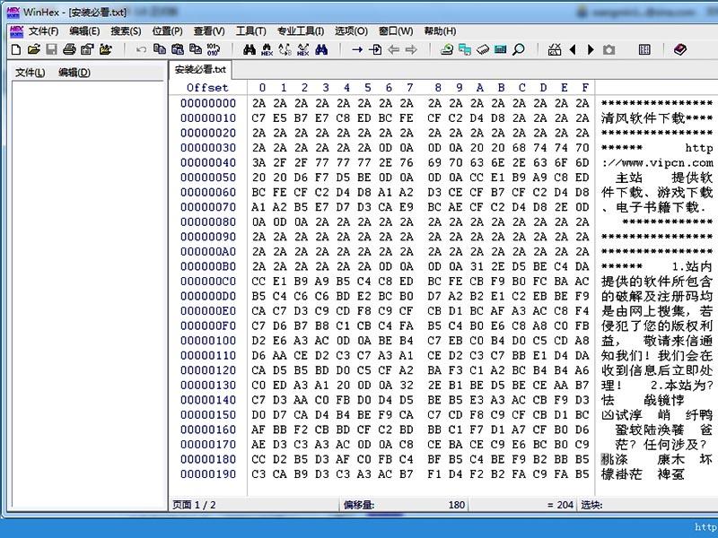
Task: Click the Offset column header
Action: (x=207, y=87)
